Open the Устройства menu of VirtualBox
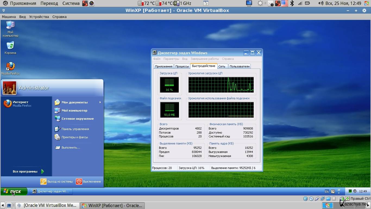Viewport: 371px width, 209px height. tap(39, 17)
